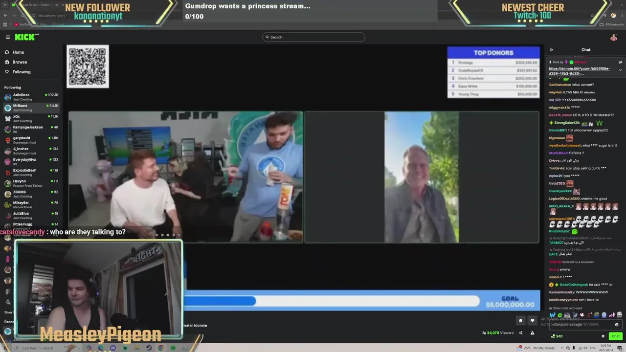Open EverydayAlvx channel in sidebar

tap(31, 161)
